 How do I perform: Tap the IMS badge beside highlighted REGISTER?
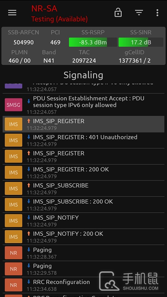[x=13, y=124]
